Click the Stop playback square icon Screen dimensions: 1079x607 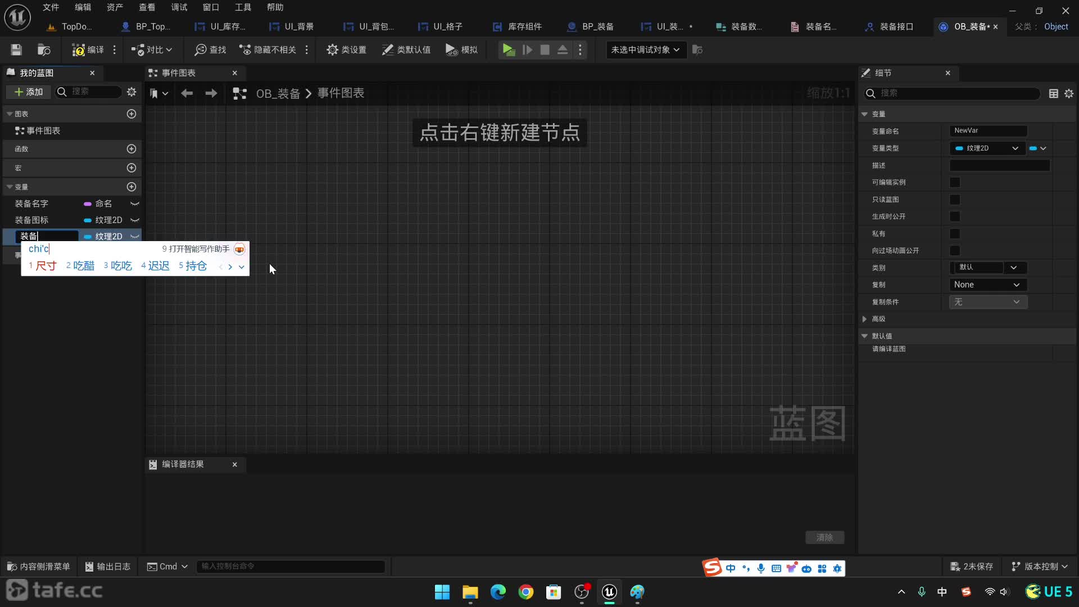coord(545,49)
